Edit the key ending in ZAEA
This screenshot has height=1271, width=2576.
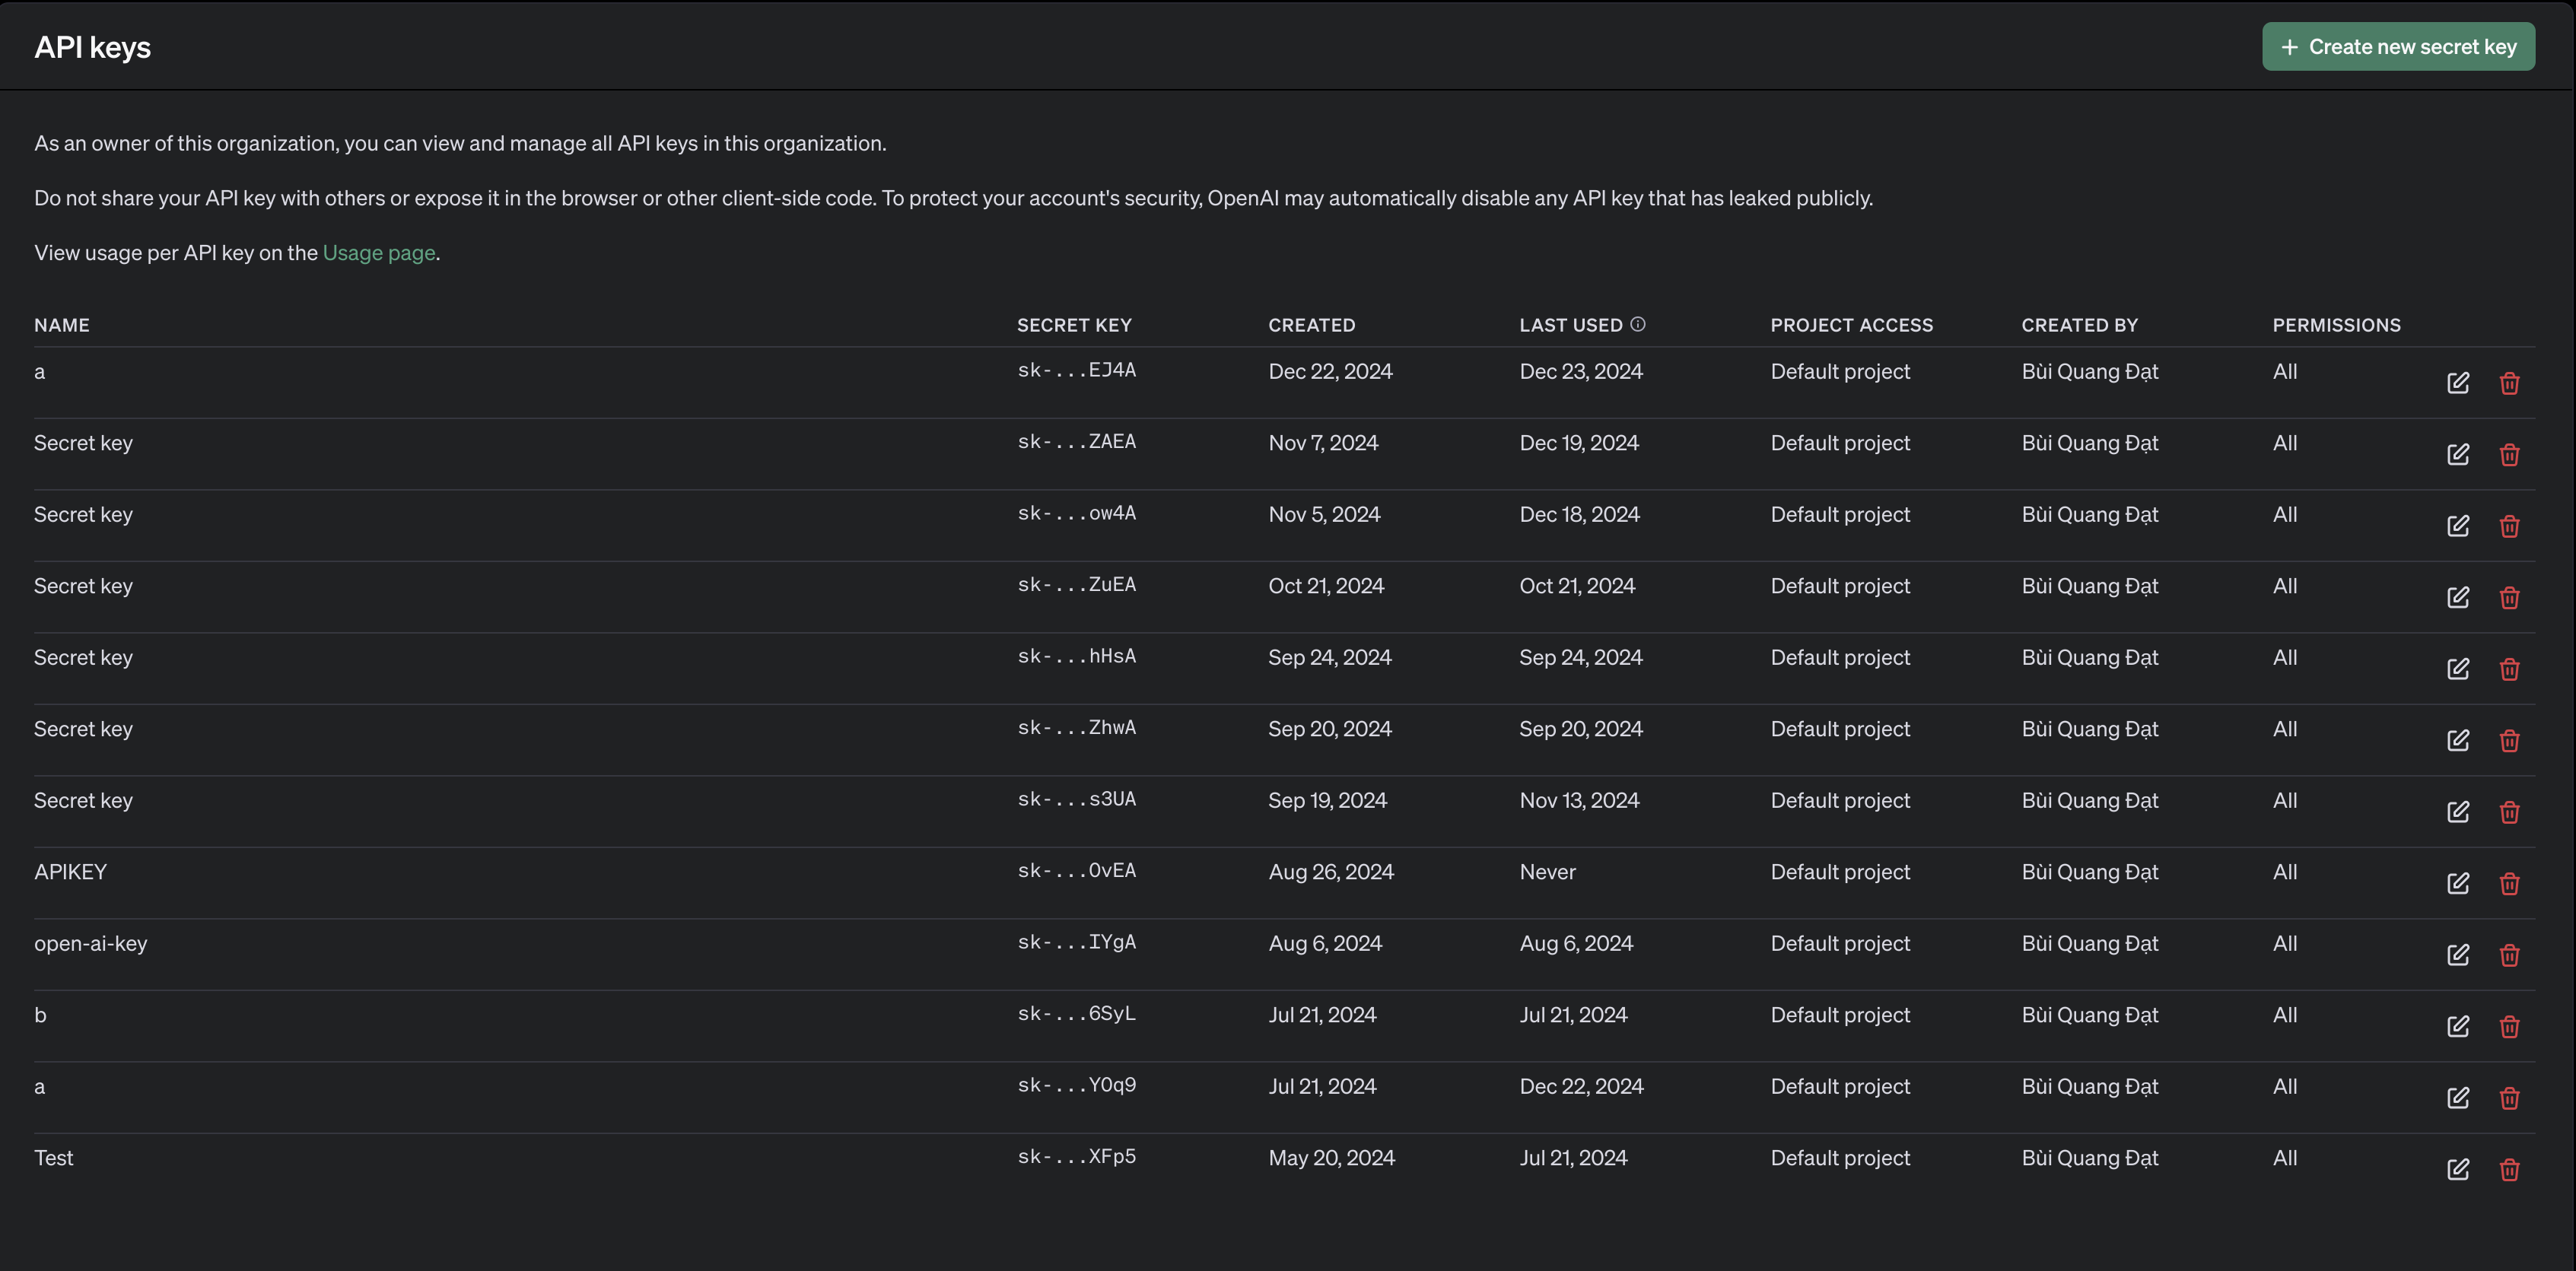(x=2458, y=454)
